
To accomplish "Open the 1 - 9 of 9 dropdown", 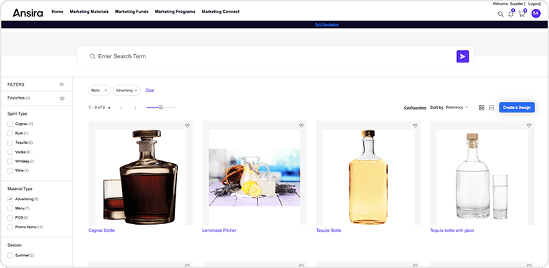I will coord(100,108).
